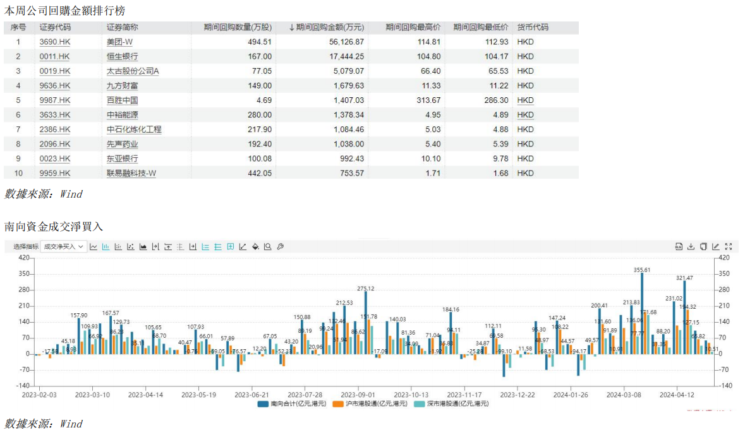
Task: Toggle 南向合计 series in chart legend
Action: 292,404
